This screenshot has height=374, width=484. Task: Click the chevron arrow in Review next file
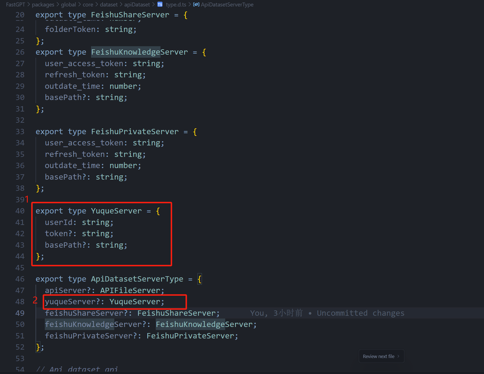pos(398,356)
